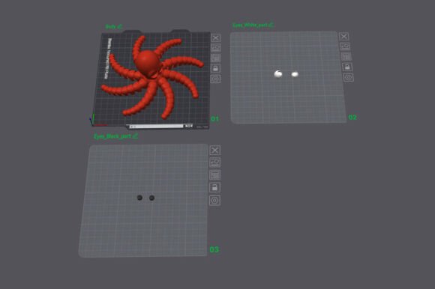The image size is (435, 289).
Task: Remove plate 03 with its X icon
Action: pos(215,150)
